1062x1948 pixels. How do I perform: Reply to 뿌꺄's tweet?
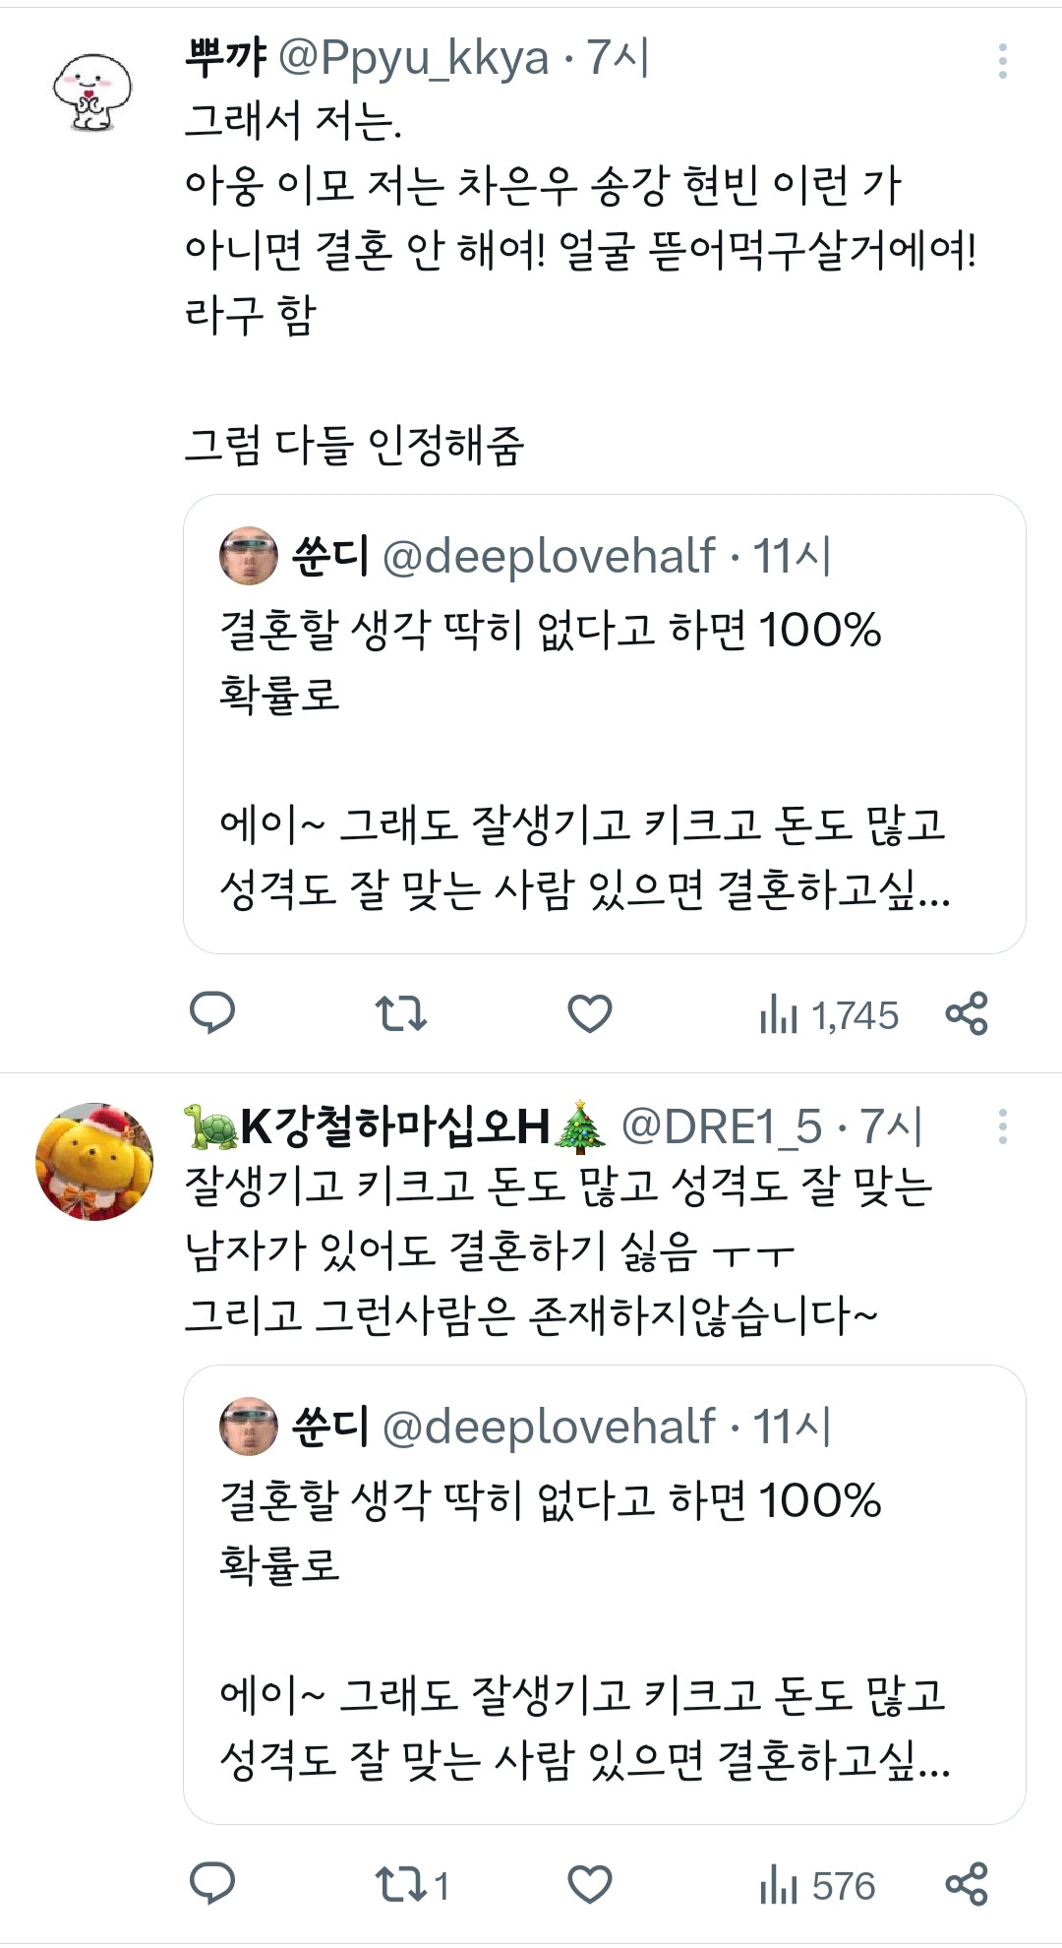tap(211, 1013)
